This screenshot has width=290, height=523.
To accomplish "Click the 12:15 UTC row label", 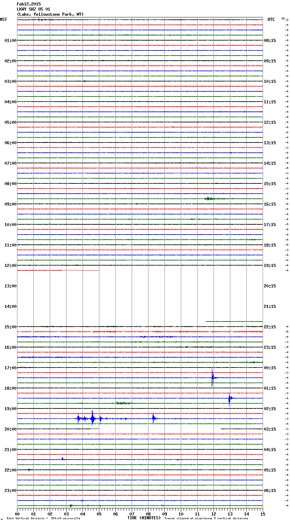I will pyautogui.click(x=270, y=122).
